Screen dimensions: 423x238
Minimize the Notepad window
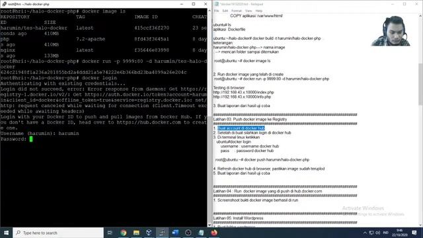pyautogui.click(x=393, y=4)
